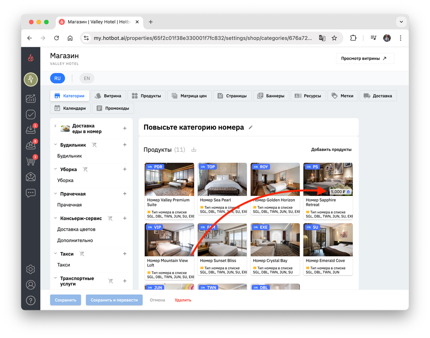Collapse the Консьерж-сервис category

click(x=55, y=218)
